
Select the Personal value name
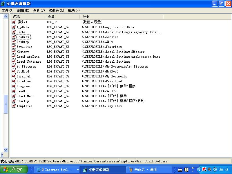click(x=23, y=76)
